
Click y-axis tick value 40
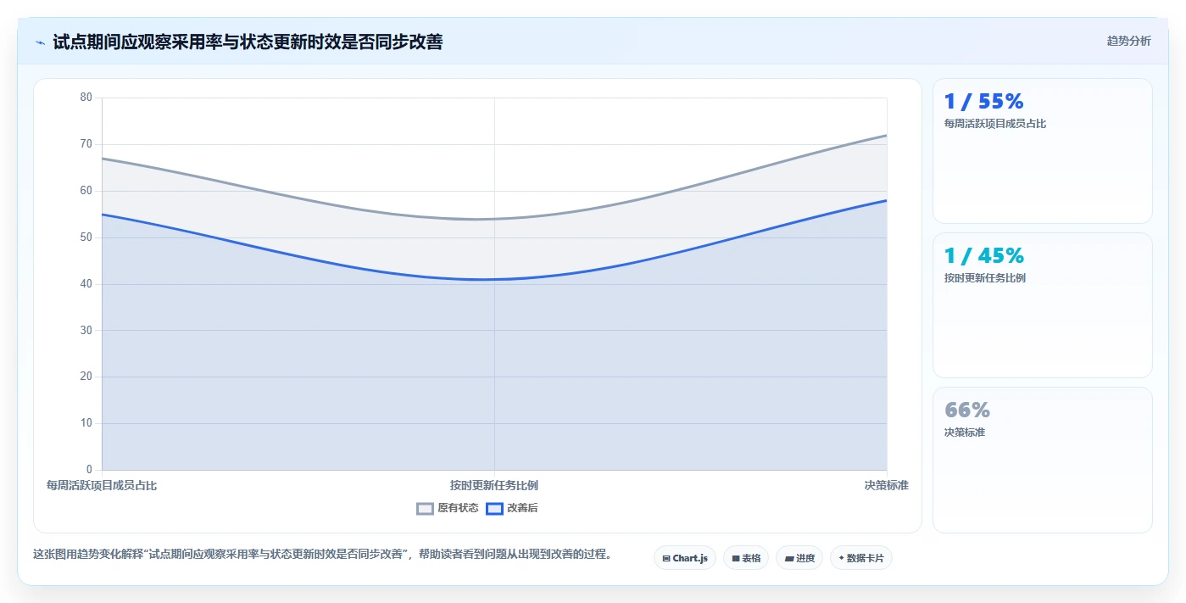[86, 284]
